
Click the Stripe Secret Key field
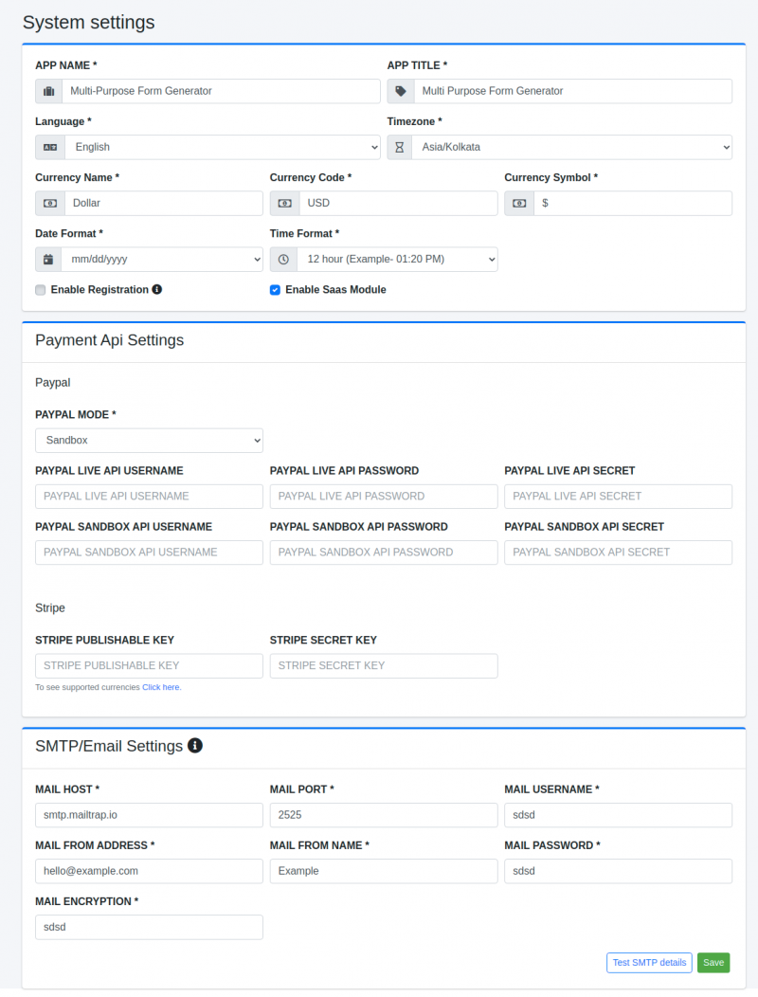click(384, 665)
